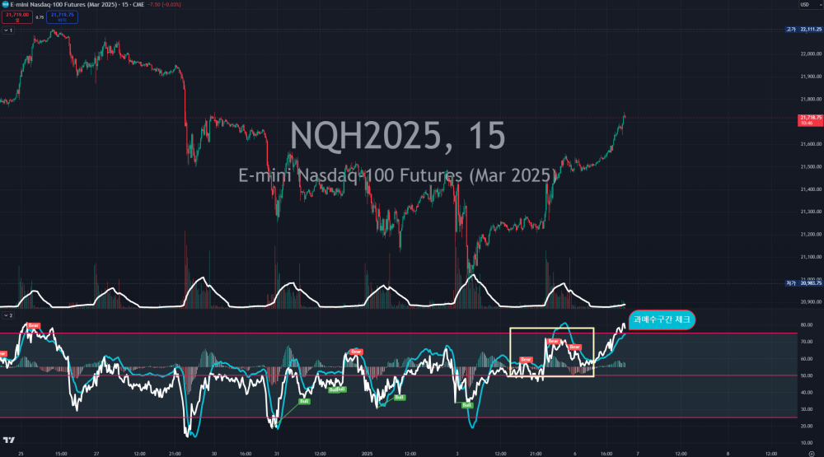
Task: Open the USD currency selector on the price axis
Action: [804, 5]
